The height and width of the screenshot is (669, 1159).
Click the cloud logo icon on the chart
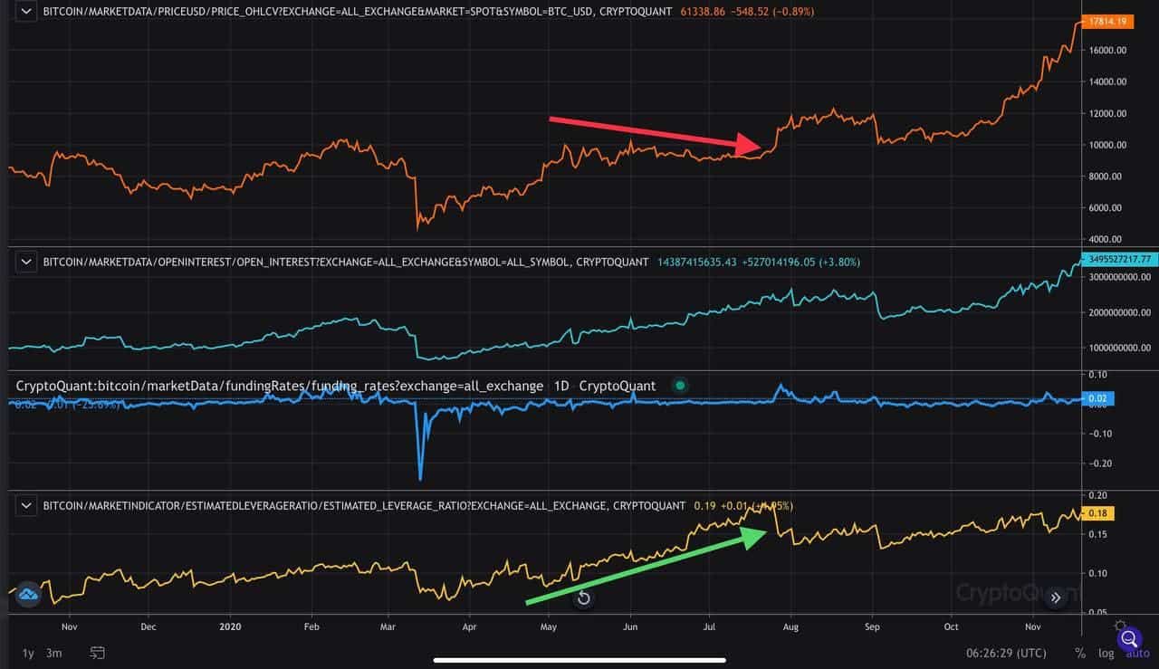point(27,594)
